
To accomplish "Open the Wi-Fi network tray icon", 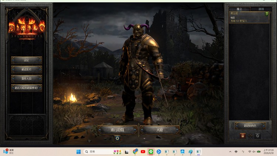I will point(250,152).
